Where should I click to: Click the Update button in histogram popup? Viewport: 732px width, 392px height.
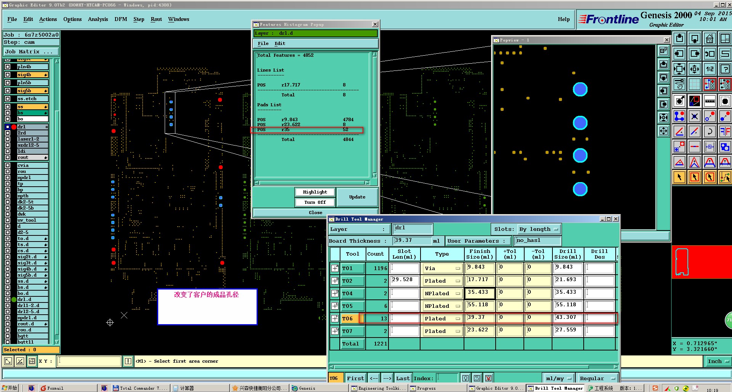[x=357, y=197]
